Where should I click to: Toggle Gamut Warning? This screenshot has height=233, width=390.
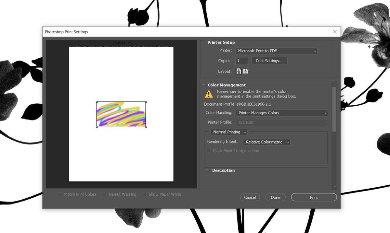coord(105,194)
